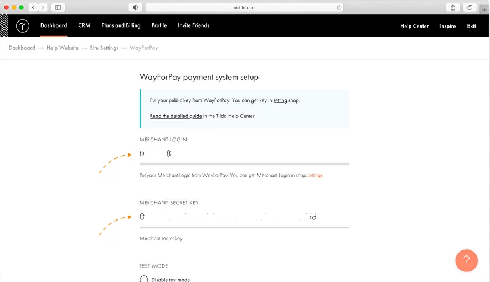Focus the Merchant Login field
This screenshot has height=282, width=490.
(x=244, y=154)
